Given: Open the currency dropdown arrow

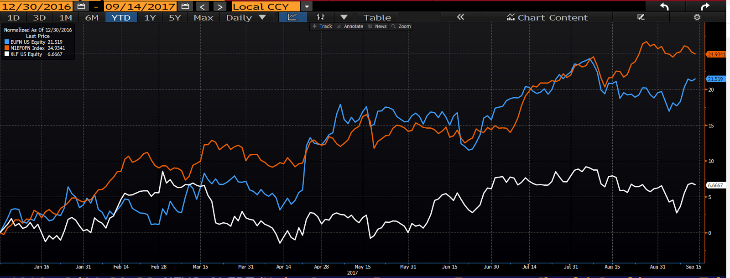Looking at the screenshot, I should point(307,6).
